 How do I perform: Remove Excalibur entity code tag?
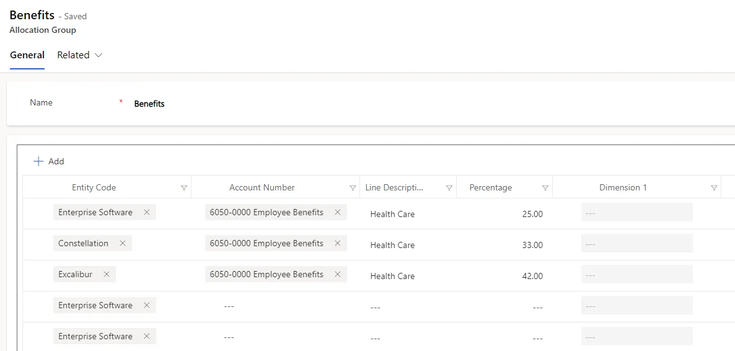point(107,274)
